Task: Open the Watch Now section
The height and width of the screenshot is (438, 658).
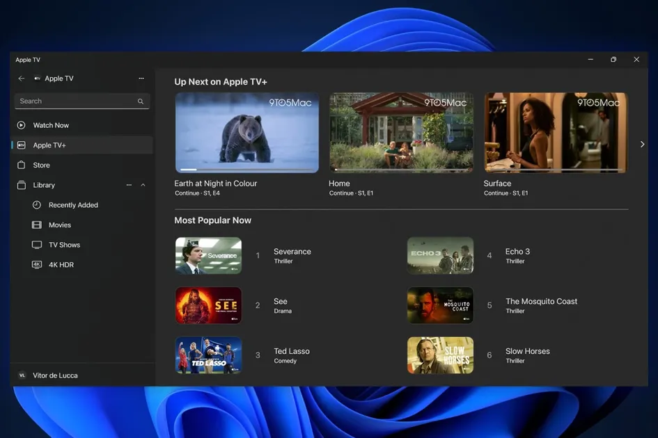Action: tap(81, 125)
